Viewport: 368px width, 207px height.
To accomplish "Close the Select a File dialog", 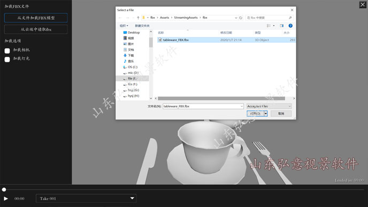I will [x=292, y=10].
